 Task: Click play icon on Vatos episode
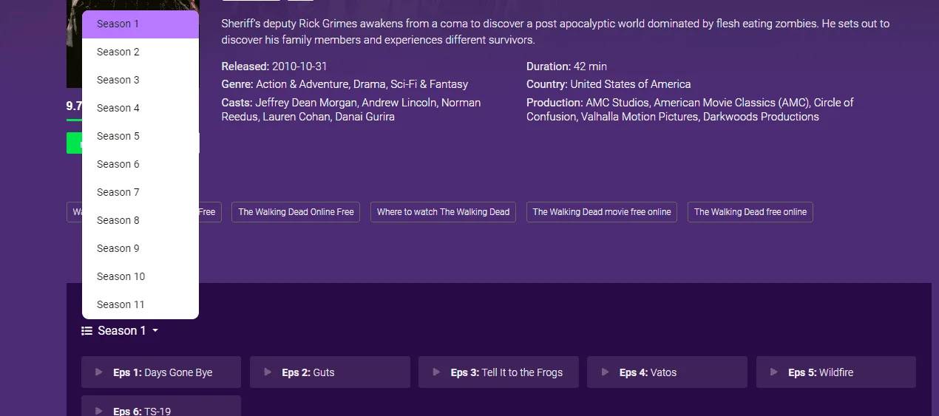pyautogui.click(x=605, y=372)
